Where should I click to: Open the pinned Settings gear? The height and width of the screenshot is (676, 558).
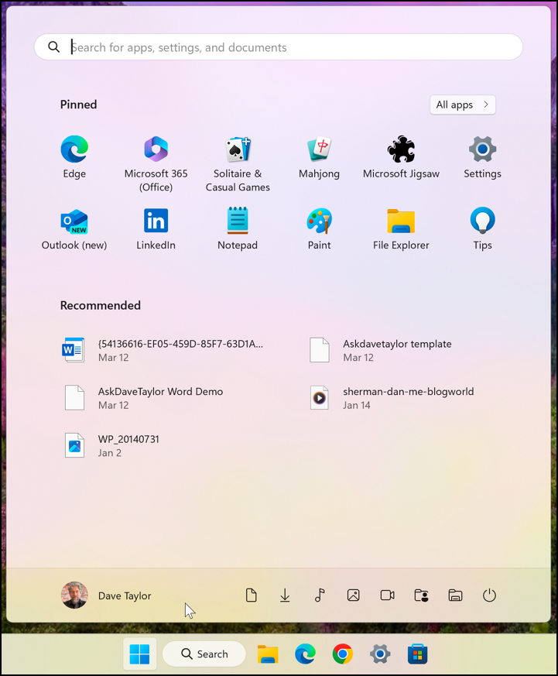482,157
